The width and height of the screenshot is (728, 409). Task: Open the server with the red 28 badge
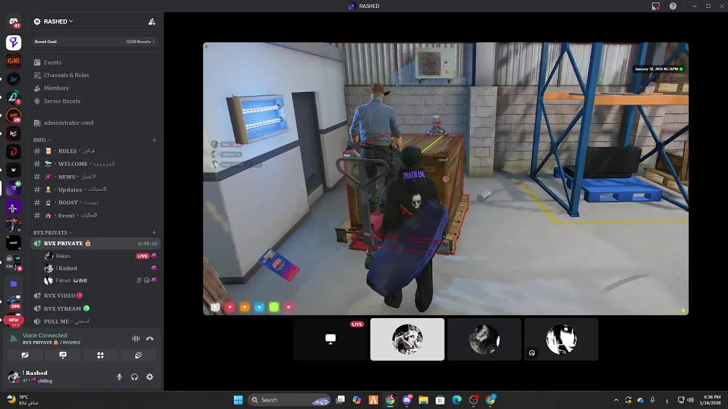coord(14,116)
